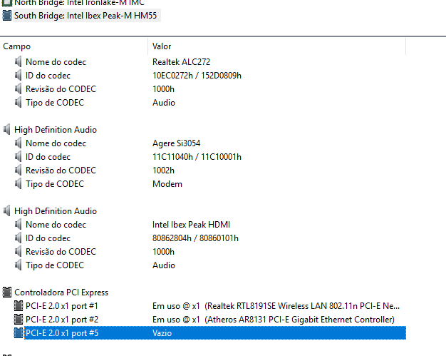Click the Valor column header
The width and height of the screenshot is (446, 356).
(x=162, y=46)
